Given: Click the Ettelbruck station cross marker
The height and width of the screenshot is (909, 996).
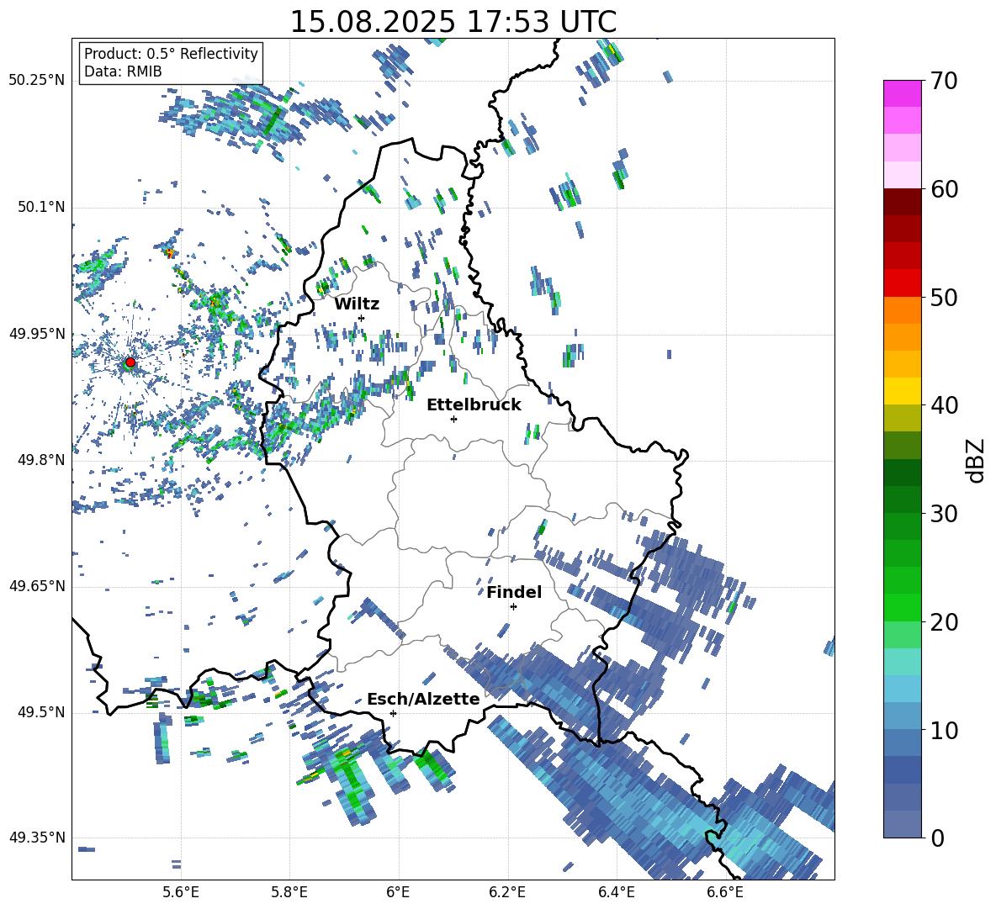Looking at the screenshot, I should 453,419.
